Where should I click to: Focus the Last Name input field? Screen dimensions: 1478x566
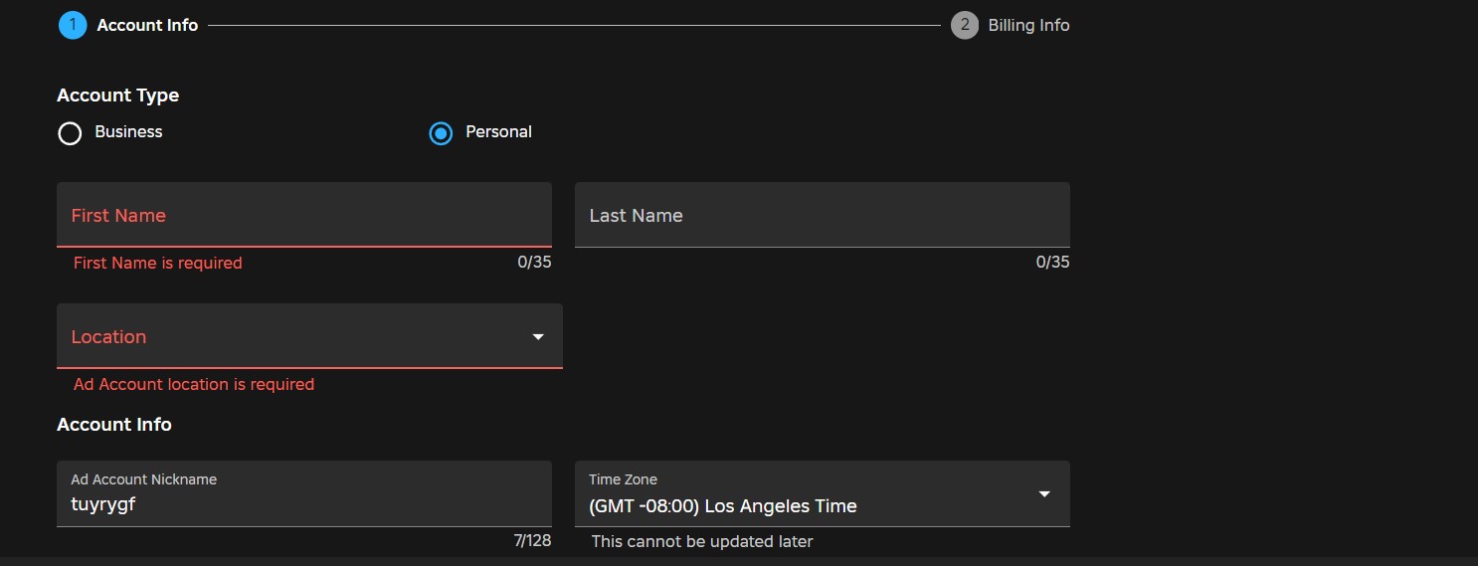click(822, 215)
